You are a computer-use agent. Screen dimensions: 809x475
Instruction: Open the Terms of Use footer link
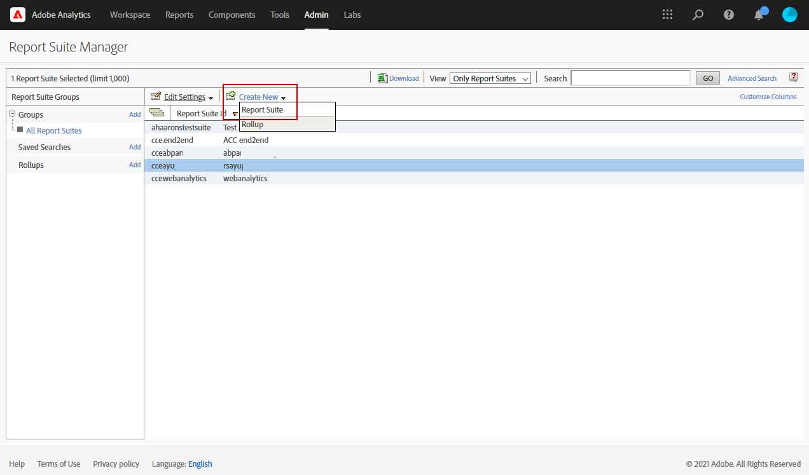pyautogui.click(x=59, y=464)
